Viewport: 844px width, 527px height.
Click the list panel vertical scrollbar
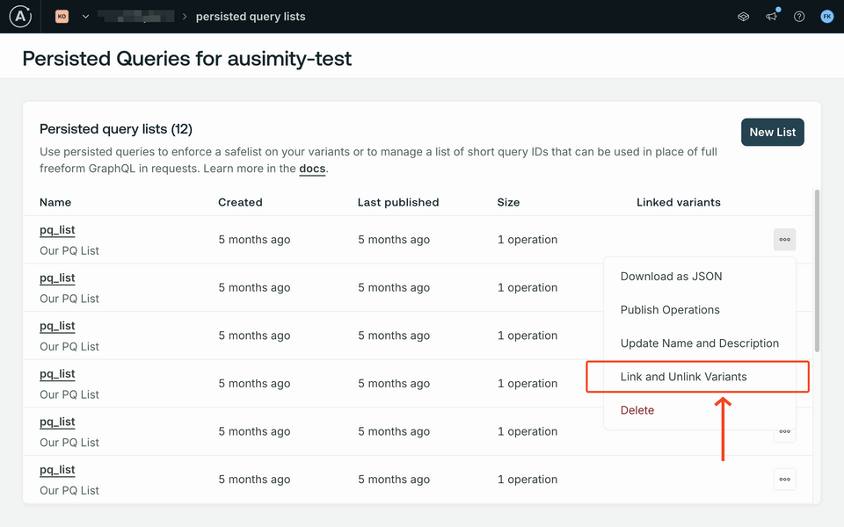pos(817,271)
